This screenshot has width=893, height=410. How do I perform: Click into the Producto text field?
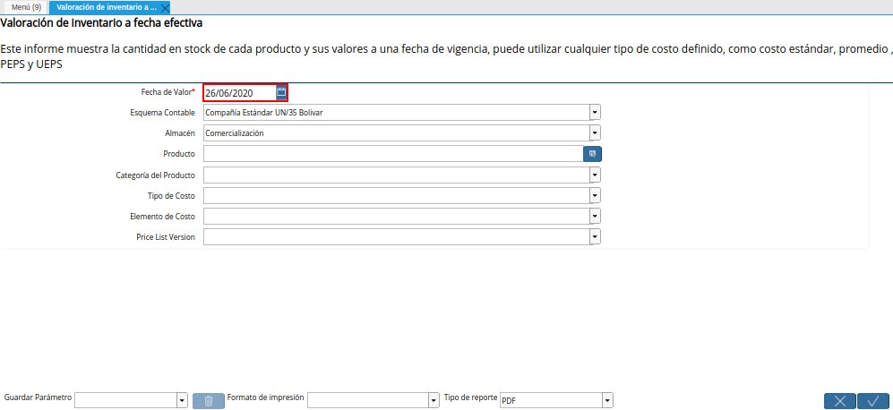[x=392, y=154]
